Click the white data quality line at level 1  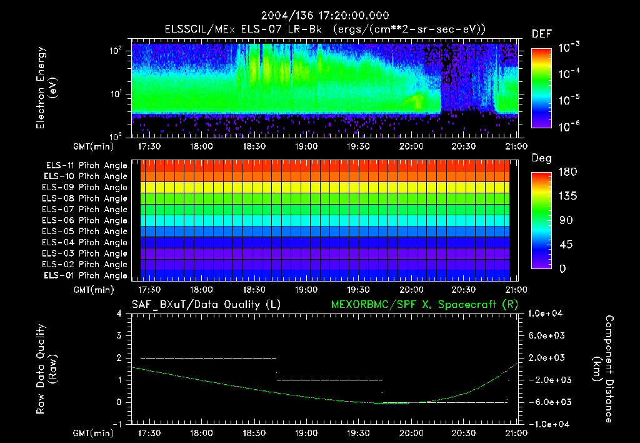tap(330, 380)
